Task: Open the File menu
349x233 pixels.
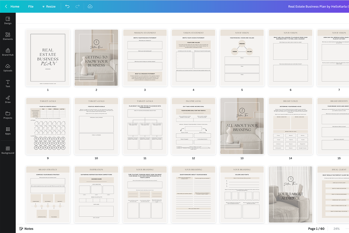Action: pyautogui.click(x=31, y=6)
